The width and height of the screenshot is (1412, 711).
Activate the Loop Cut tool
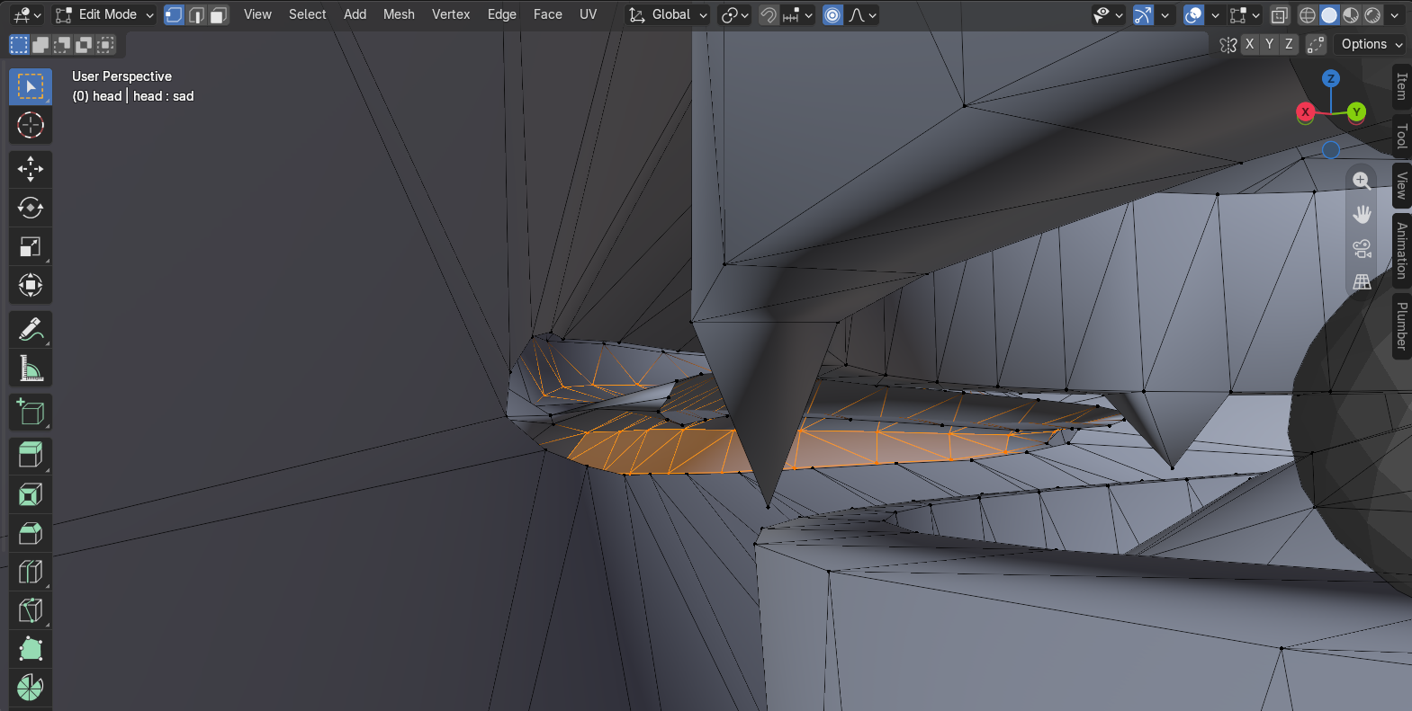pyautogui.click(x=31, y=572)
